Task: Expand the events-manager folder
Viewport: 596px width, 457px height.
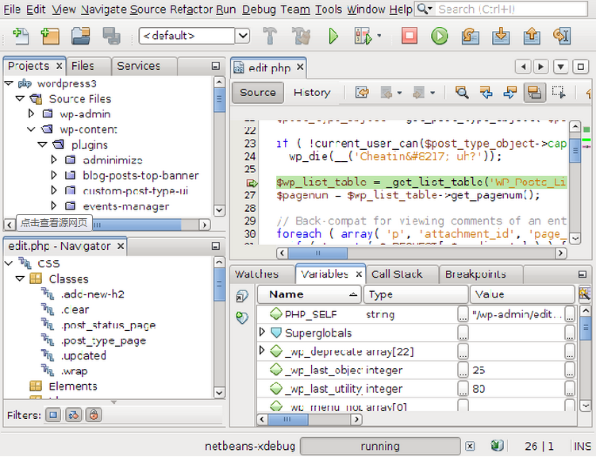Action: (54, 206)
